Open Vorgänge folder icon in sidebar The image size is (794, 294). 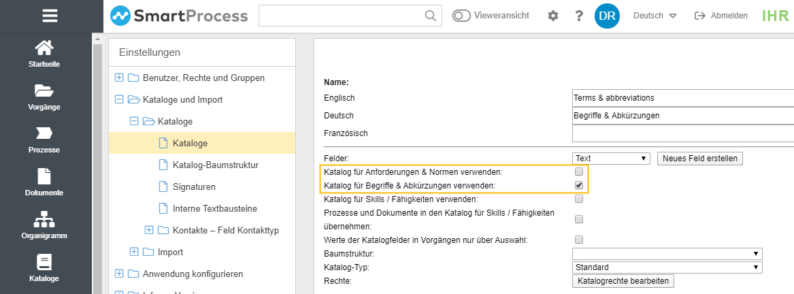pos(44,91)
